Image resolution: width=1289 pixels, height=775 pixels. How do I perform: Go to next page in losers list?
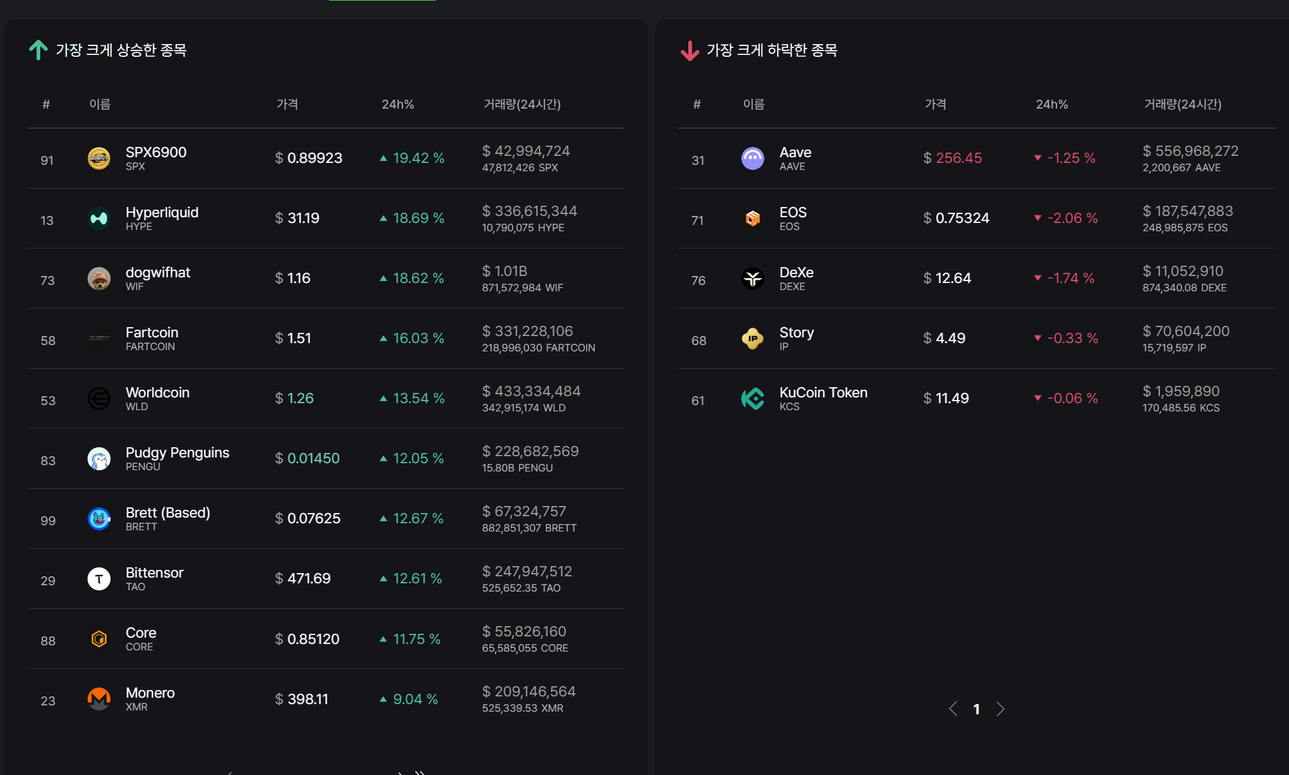click(1000, 709)
